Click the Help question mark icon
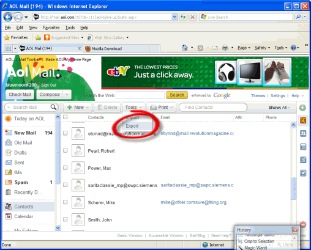Image resolution: width=311 pixels, height=250 pixels. (293, 48)
